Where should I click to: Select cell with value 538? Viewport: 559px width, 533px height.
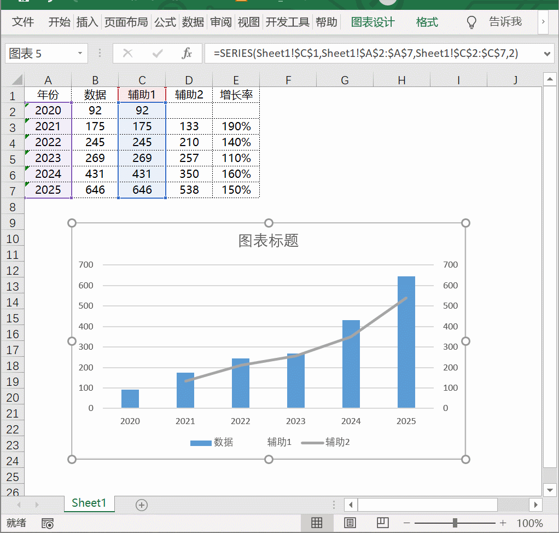(x=189, y=190)
